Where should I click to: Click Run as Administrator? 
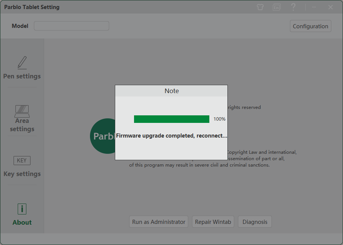click(x=159, y=222)
